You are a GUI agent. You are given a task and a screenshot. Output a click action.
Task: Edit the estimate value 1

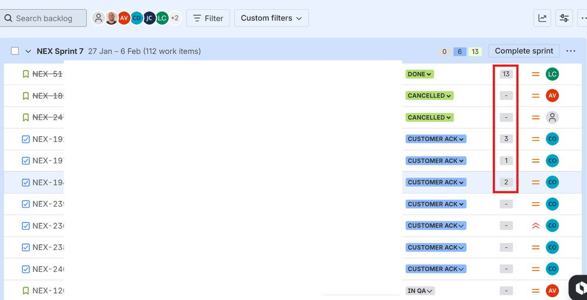(x=506, y=161)
